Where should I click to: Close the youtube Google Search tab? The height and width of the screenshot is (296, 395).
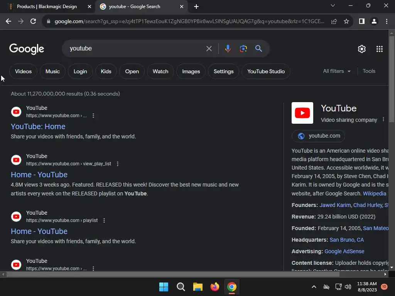[x=182, y=7]
